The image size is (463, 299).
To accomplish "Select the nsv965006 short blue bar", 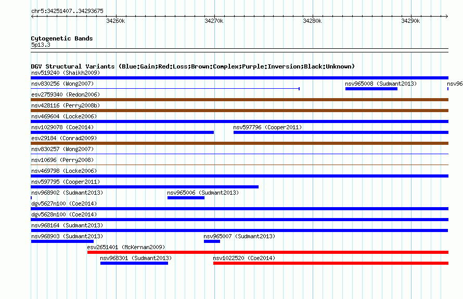I will pyautogui.click(x=186, y=198).
